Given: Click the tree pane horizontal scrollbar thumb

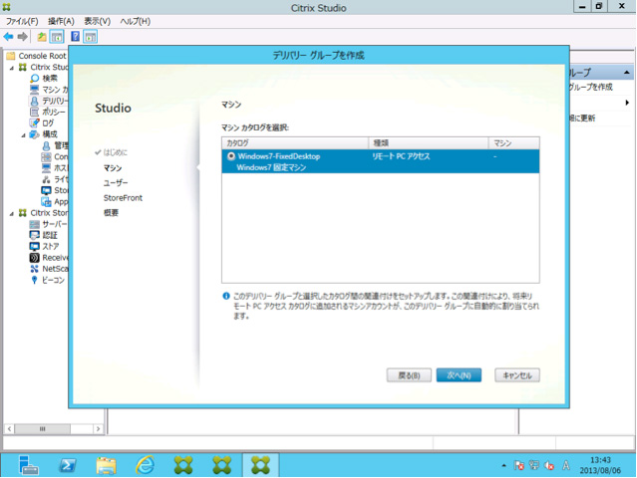Looking at the screenshot, I should coord(42,429).
